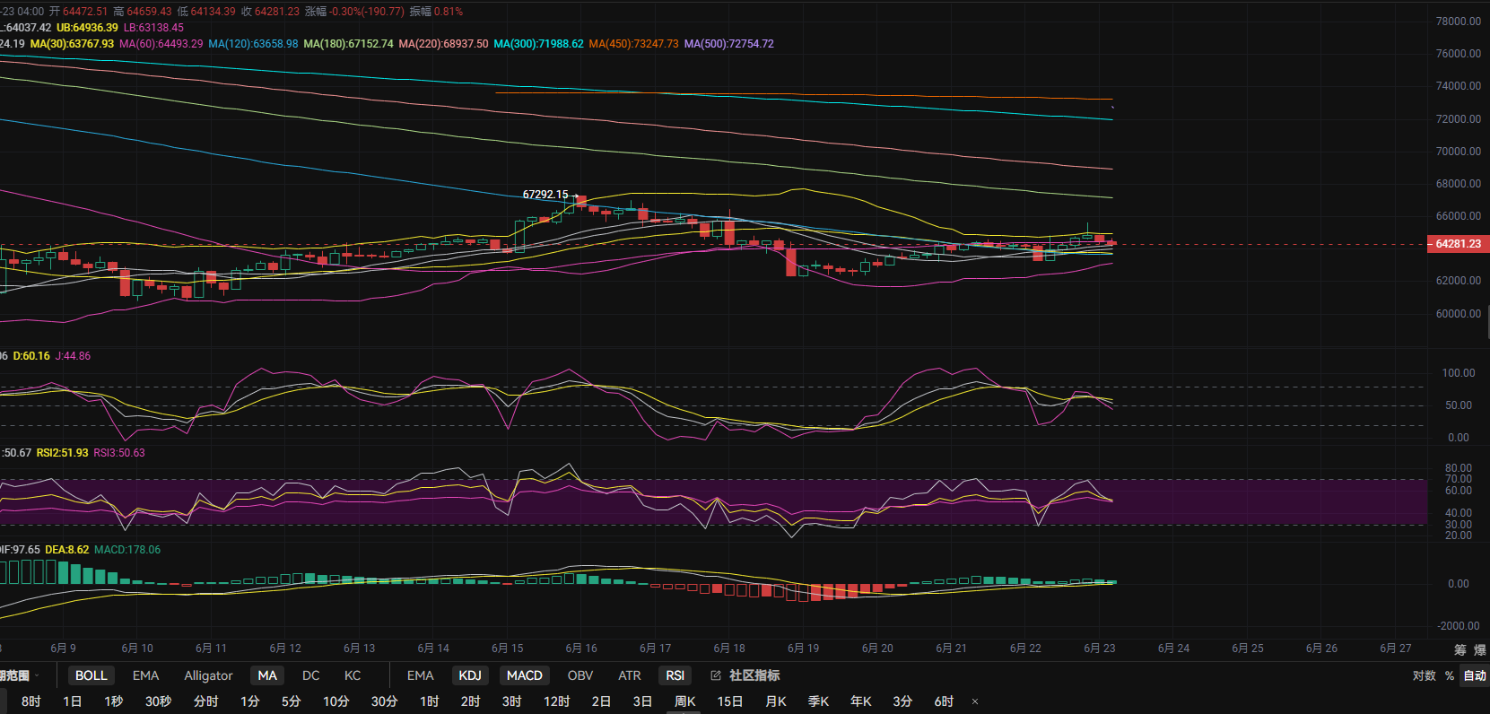Click the 爆 liquidation icon
The height and width of the screenshot is (714, 1490).
[x=1480, y=649]
